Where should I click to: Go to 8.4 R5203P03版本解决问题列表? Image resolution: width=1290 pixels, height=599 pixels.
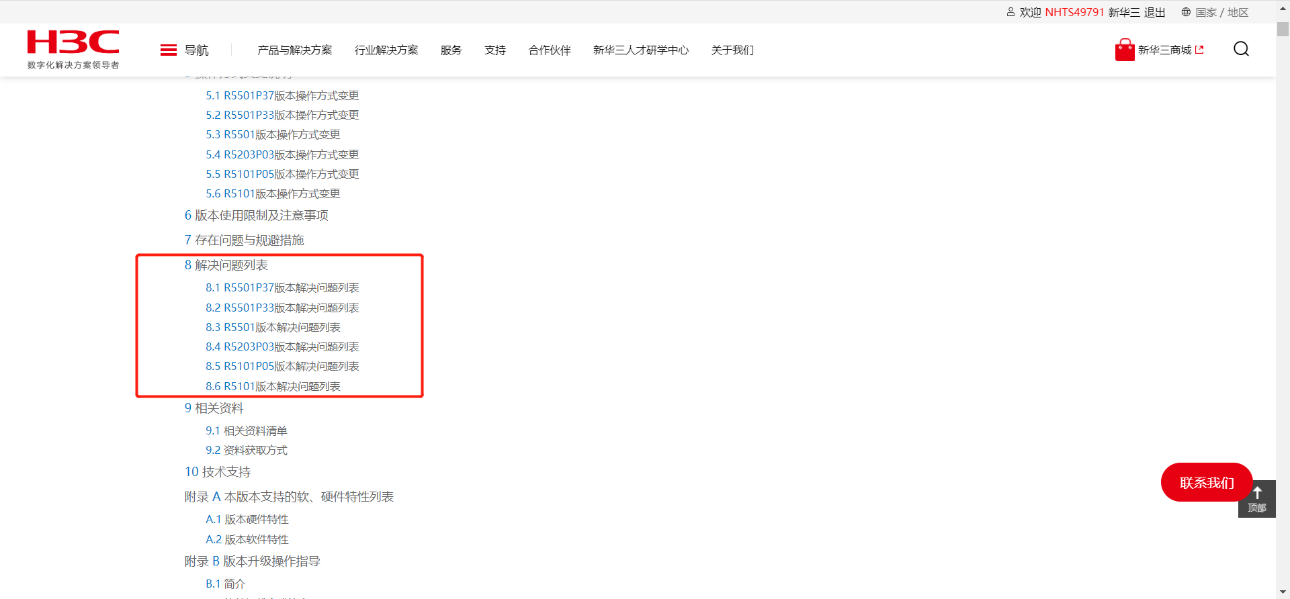point(282,347)
